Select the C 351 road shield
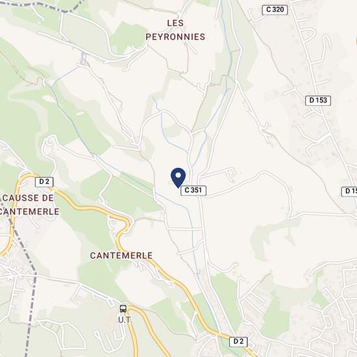This screenshot has width=357, height=357. (x=193, y=190)
